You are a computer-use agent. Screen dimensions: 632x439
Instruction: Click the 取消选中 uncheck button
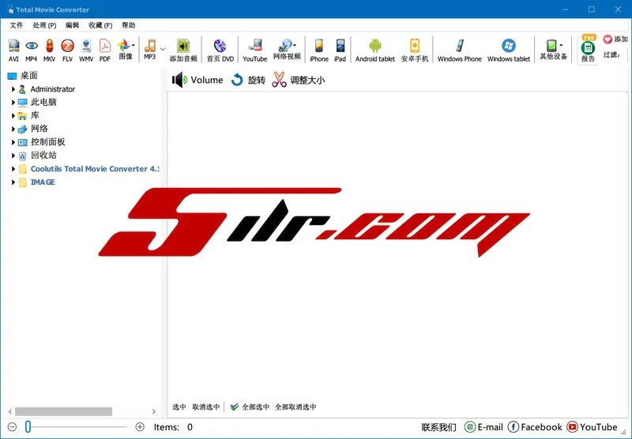[x=206, y=407]
